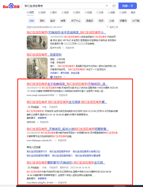Screen dimensions: 143x187
Task: Search related 我们生活在南京书评
Action: click(x=60, y=151)
